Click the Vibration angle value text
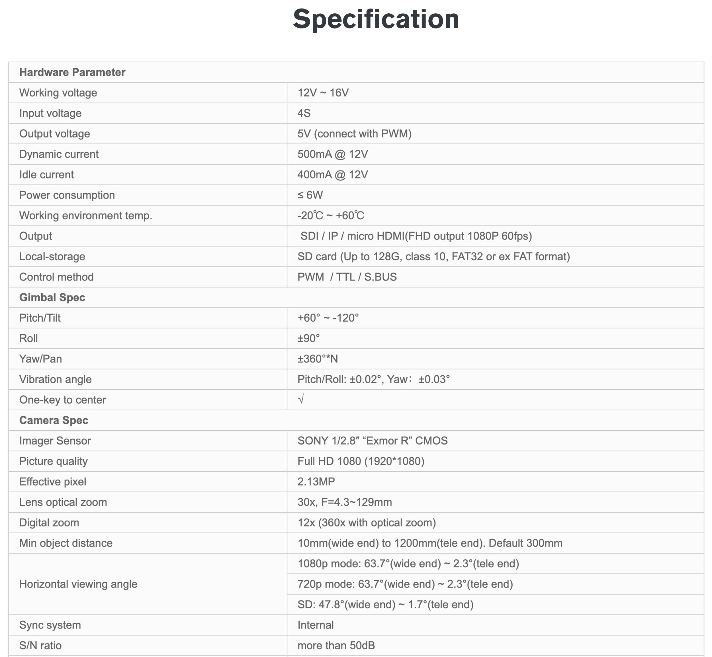The image size is (712, 657). click(x=373, y=379)
